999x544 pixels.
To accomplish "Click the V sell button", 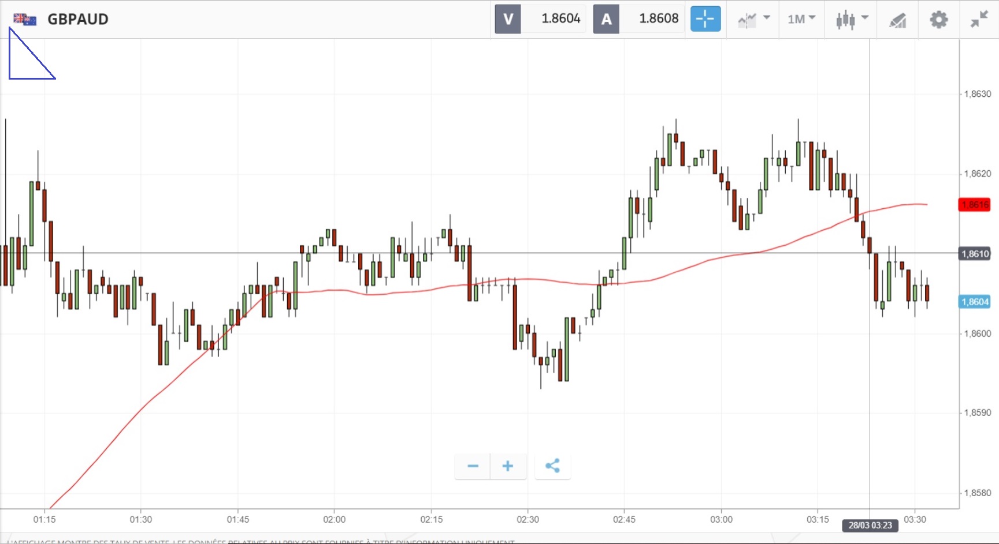I will 508,19.
